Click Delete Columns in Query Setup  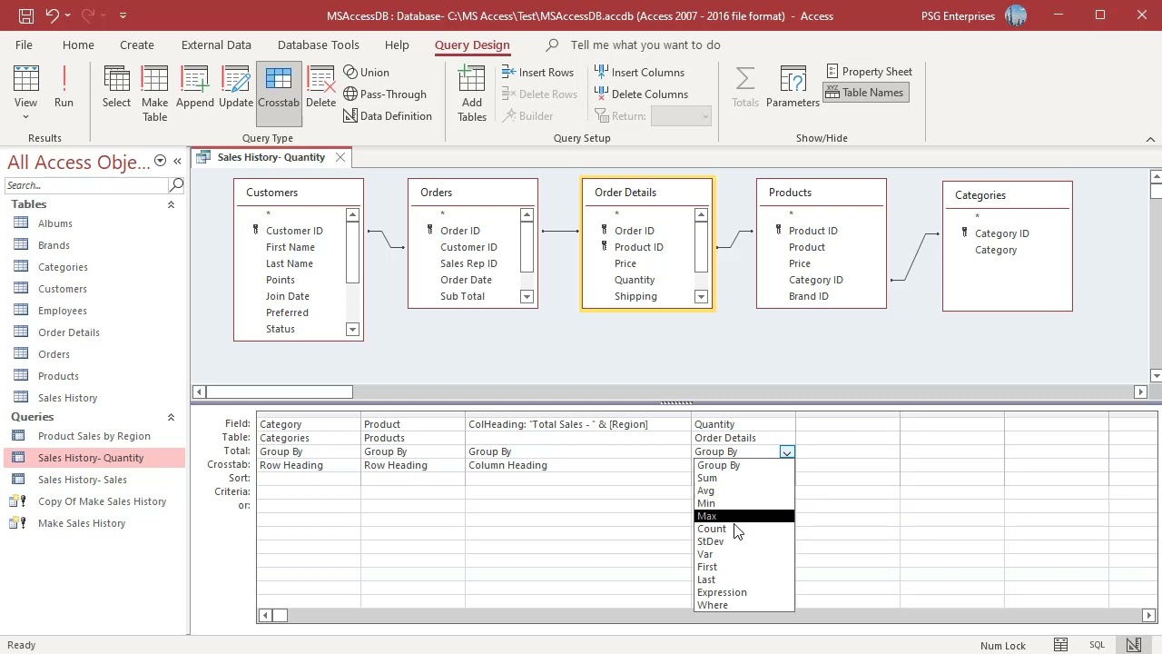(641, 94)
